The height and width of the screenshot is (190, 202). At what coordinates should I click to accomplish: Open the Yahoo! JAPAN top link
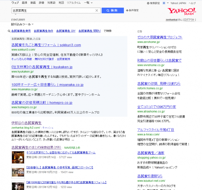click(x=178, y=3)
